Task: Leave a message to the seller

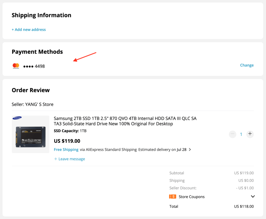Action: pos(70,159)
